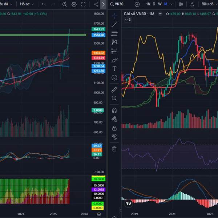218x218 pixels.
Task: Open the Fibonacci retracement tool group
Action: (114, 33)
